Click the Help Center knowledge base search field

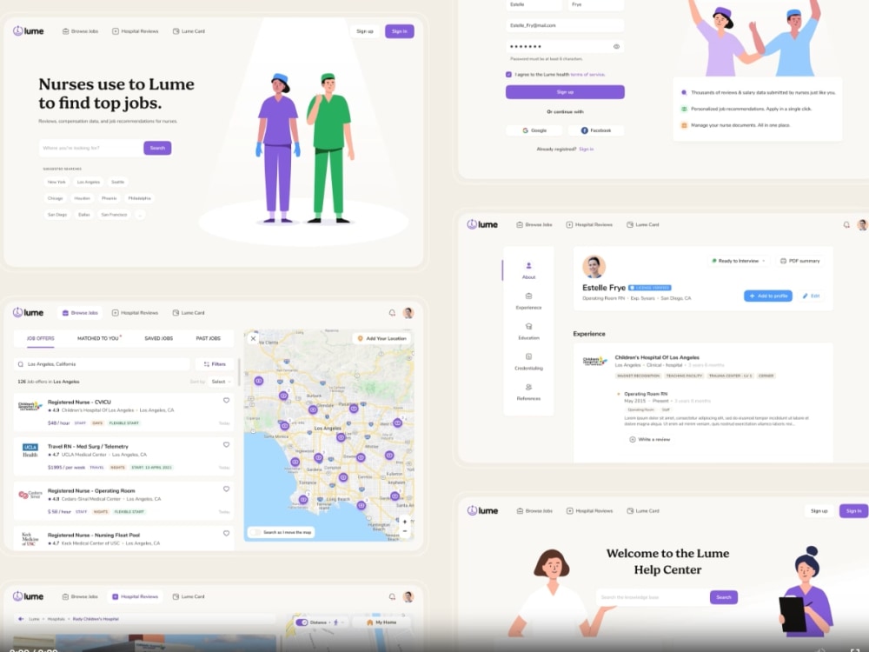tap(653, 597)
